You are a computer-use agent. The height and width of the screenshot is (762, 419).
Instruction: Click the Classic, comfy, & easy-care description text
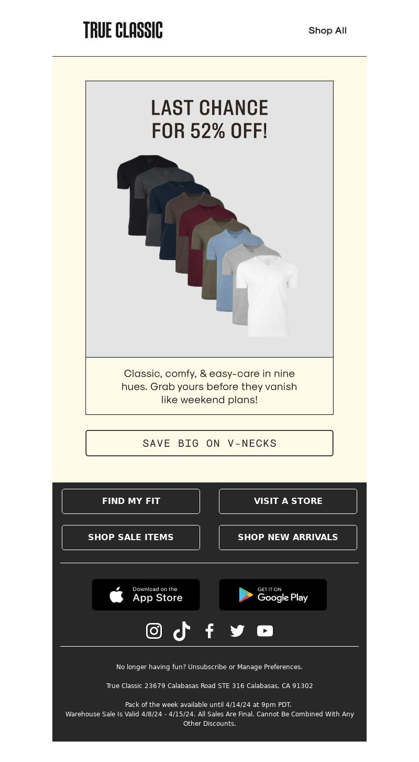pyautogui.click(x=210, y=387)
